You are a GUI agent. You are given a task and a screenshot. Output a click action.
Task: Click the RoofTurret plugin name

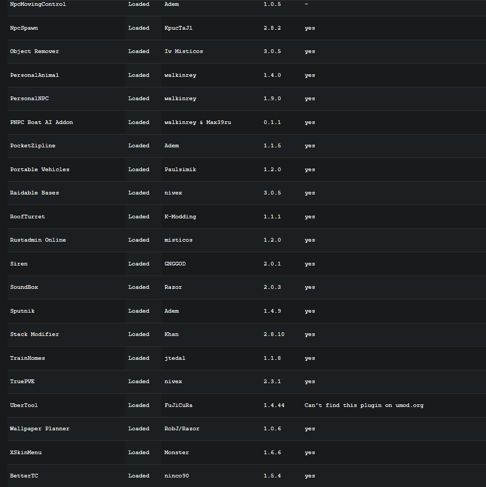click(28, 217)
